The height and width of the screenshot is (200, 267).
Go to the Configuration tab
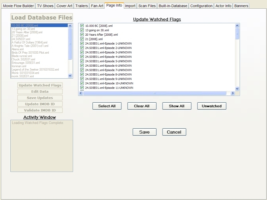click(x=201, y=6)
